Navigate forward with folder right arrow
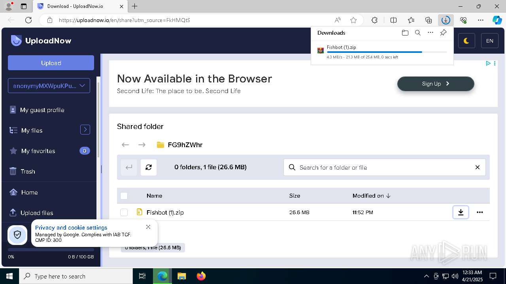This screenshot has width=506, height=284. click(142, 145)
